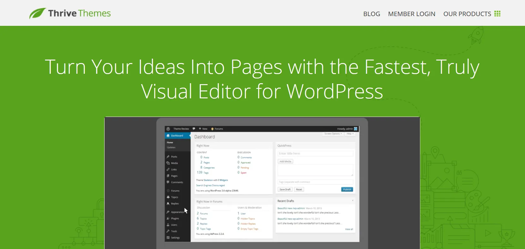
Task: Select the Replies icon in sidebar menu
Action: (168, 204)
